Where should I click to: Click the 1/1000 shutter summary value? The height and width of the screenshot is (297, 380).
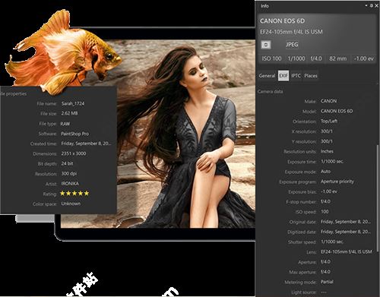[x=296, y=58]
